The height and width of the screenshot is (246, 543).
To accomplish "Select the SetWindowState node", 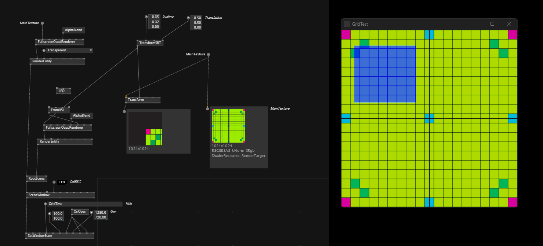I will pyautogui.click(x=40, y=236).
